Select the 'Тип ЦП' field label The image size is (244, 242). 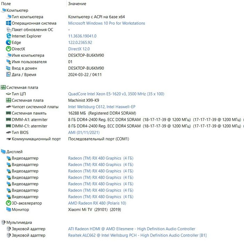19,94
